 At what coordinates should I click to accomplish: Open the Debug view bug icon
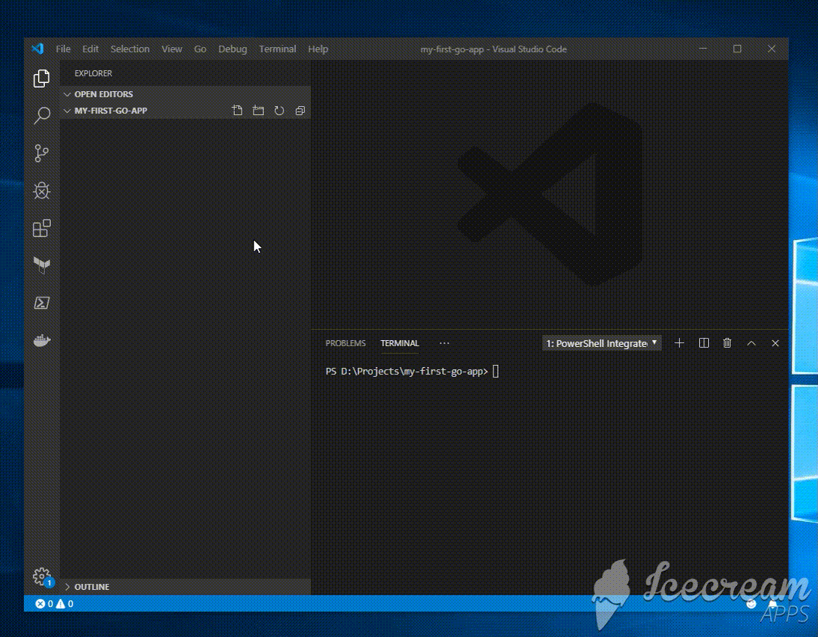click(42, 191)
